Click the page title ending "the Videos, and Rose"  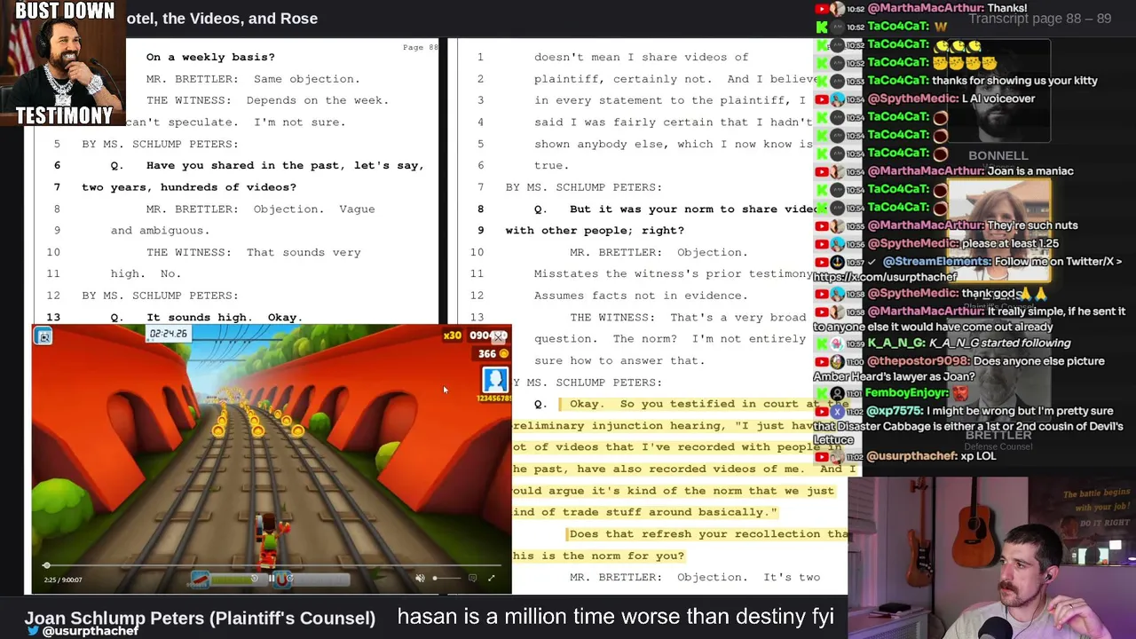(x=222, y=18)
